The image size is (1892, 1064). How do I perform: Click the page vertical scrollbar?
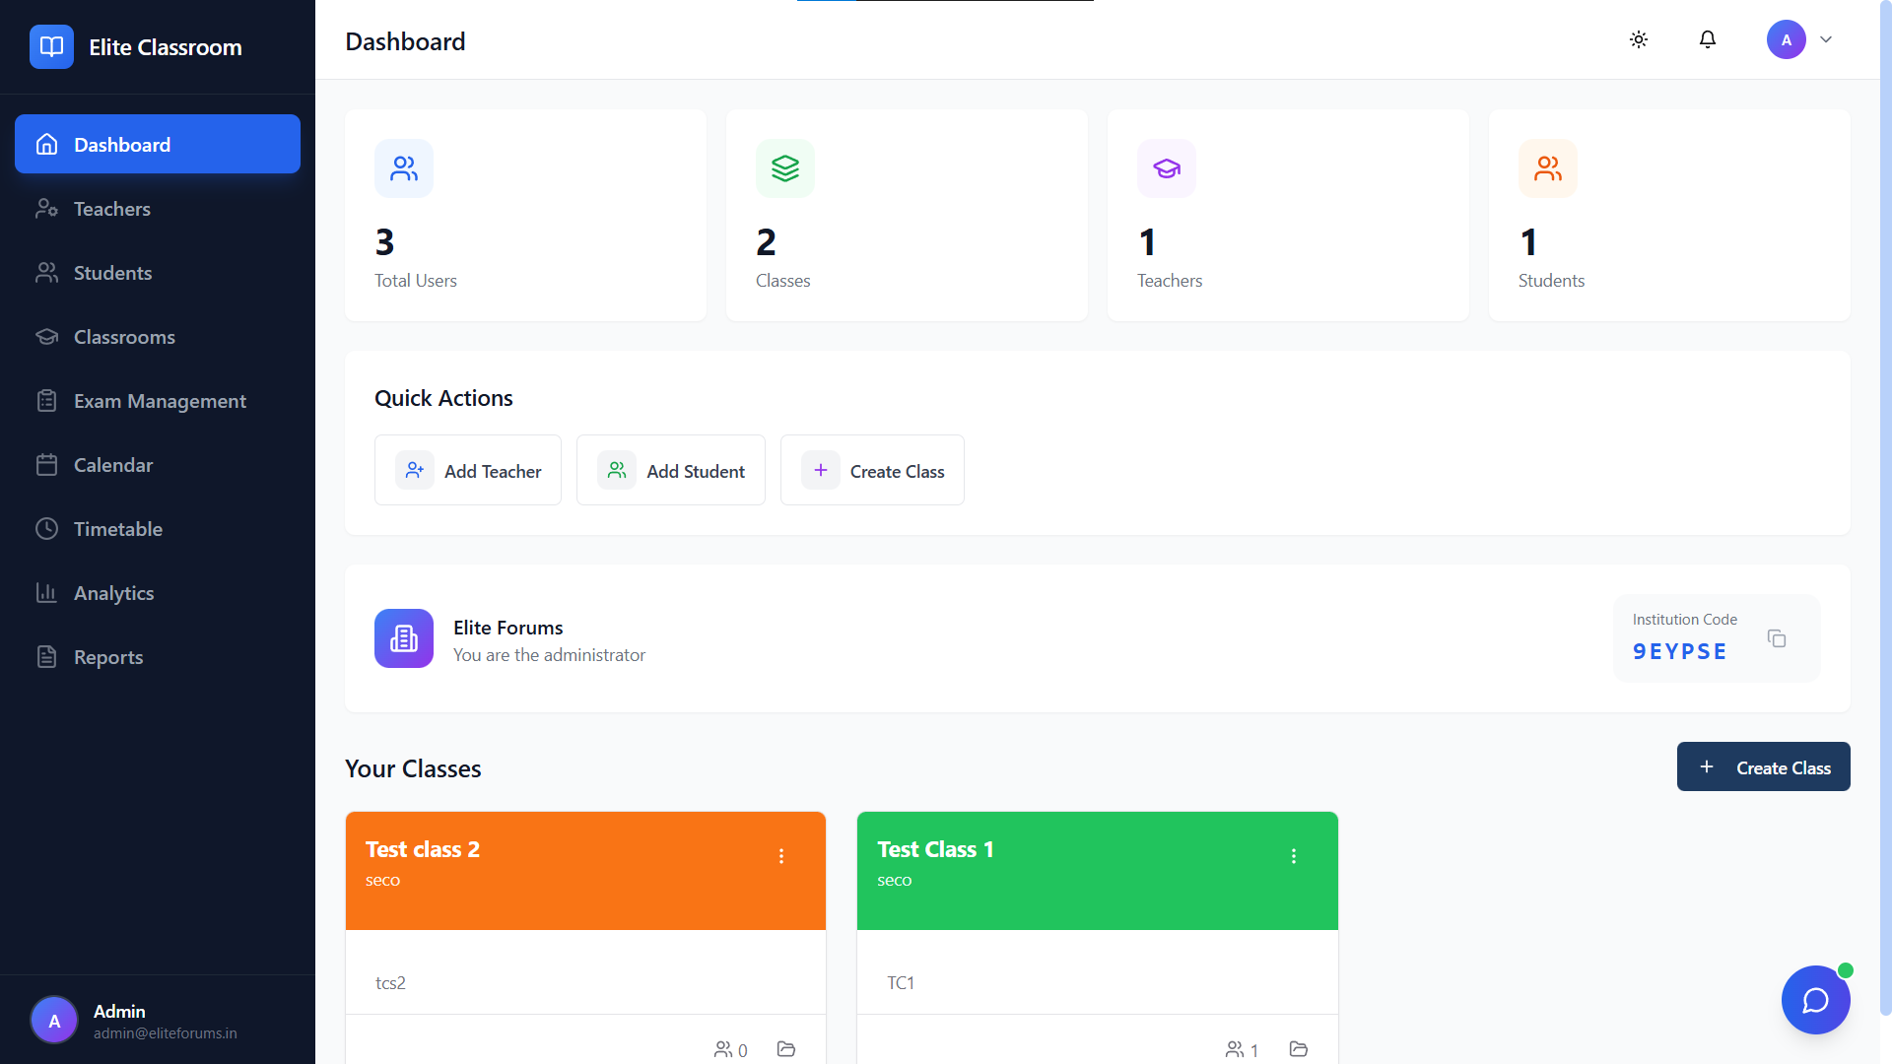pyautogui.click(x=1884, y=493)
